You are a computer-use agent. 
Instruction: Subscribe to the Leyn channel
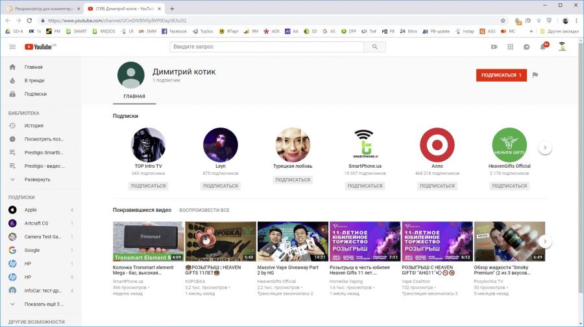point(221,186)
